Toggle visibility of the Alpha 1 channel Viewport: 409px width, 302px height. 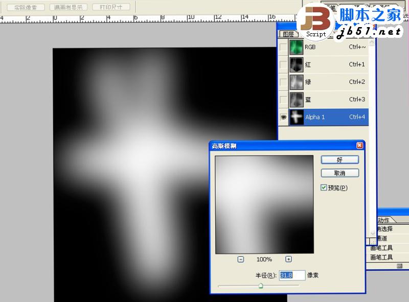coord(284,117)
